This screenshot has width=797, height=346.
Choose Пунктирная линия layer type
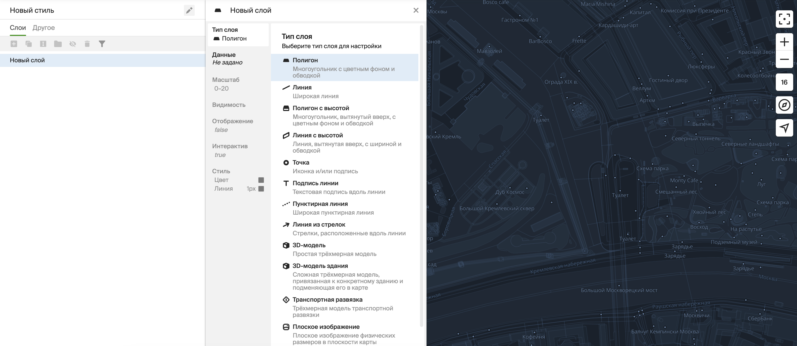pos(344,208)
